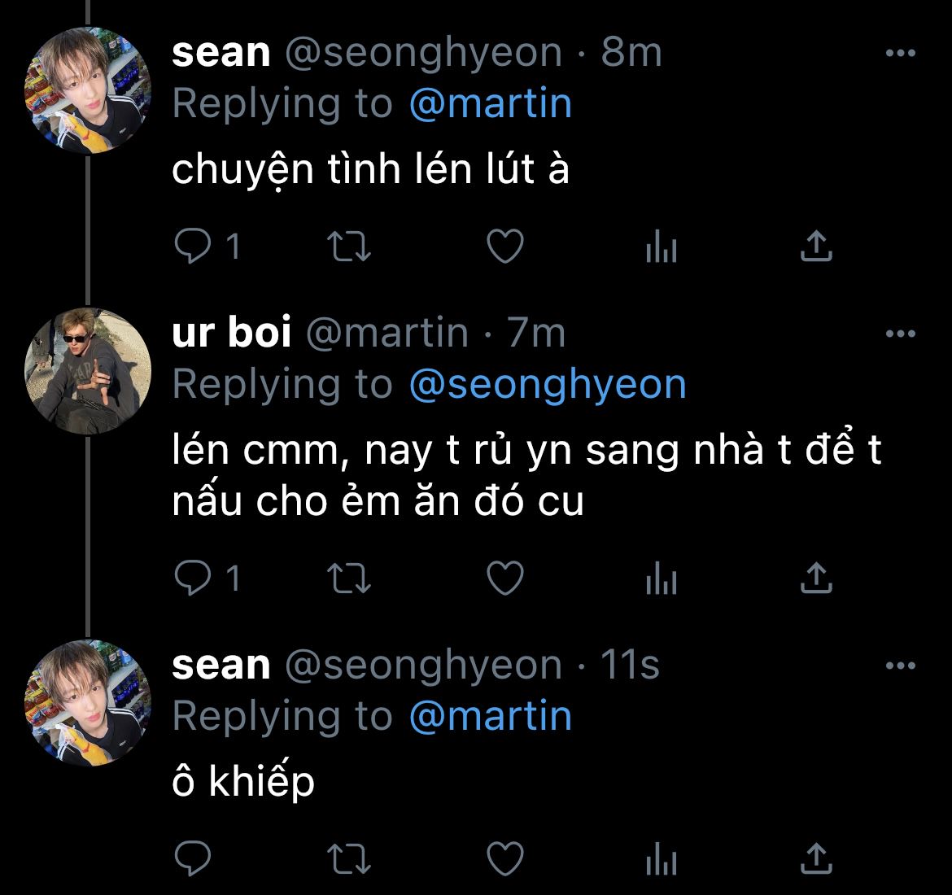This screenshot has width=952, height=895.
Task: Share sean's first tweet
Action: [x=815, y=247]
